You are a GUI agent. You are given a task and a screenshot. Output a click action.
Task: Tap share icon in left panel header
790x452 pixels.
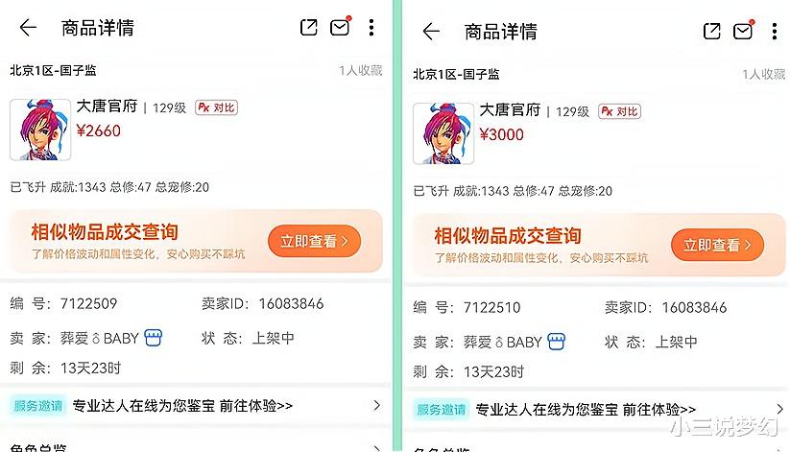(x=309, y=27)
